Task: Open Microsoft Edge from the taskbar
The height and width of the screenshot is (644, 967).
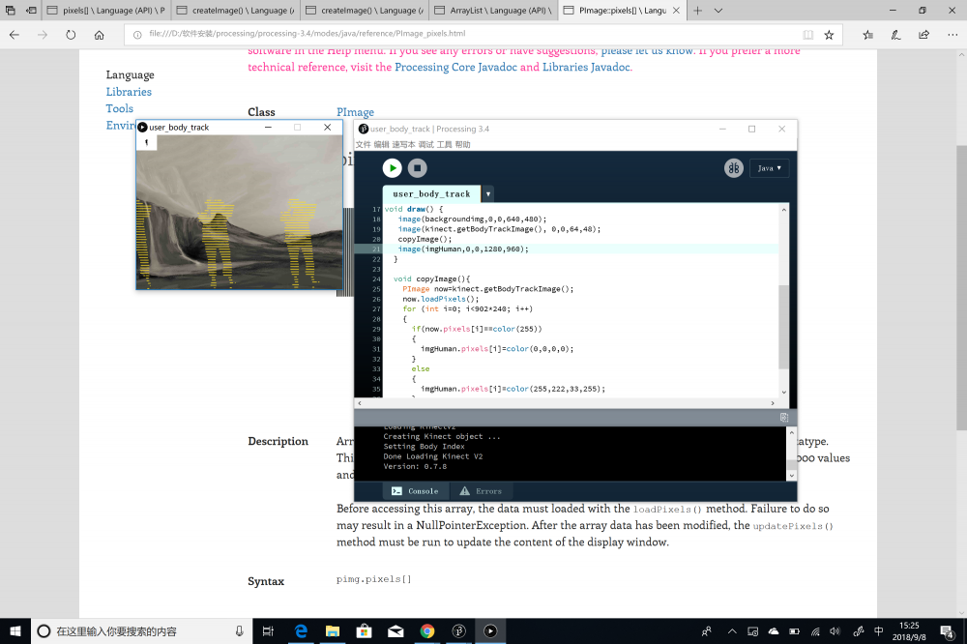Action: tap(301, 631)
